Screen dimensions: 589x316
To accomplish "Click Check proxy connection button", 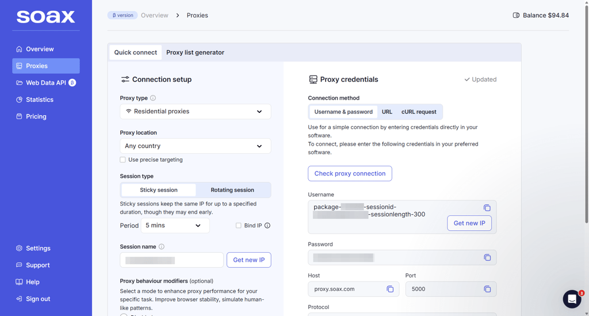I will (x=350, y=174).
